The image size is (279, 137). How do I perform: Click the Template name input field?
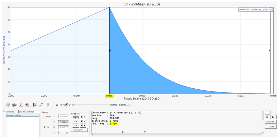coord(29,112)
